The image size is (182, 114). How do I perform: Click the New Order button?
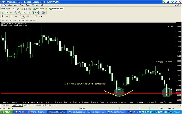click(x=38, y=9)
